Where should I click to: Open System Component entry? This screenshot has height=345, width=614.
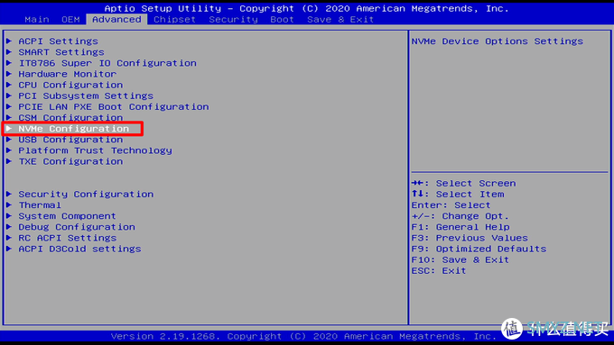(68, 216)
